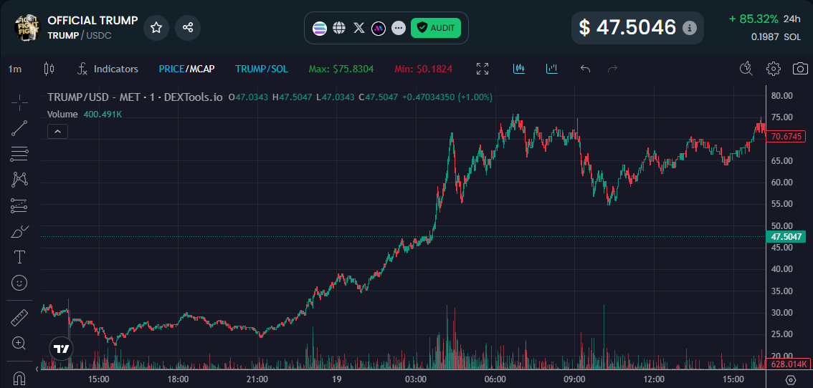Undo last chart action
Screen dimensions: 813x388
point(586,69)
